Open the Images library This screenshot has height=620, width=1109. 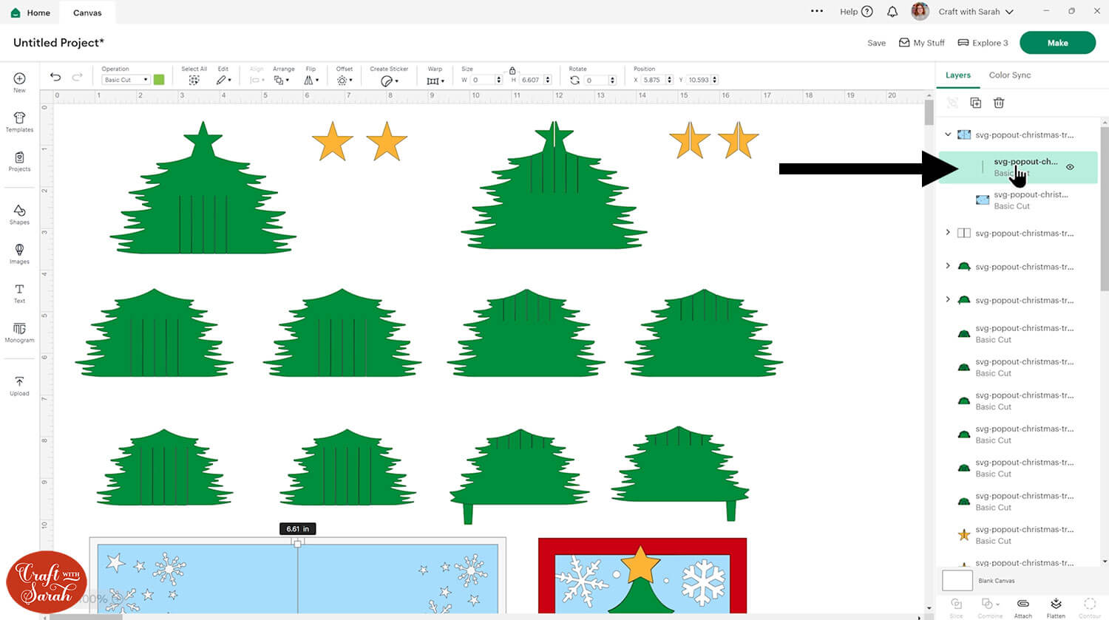19,253
